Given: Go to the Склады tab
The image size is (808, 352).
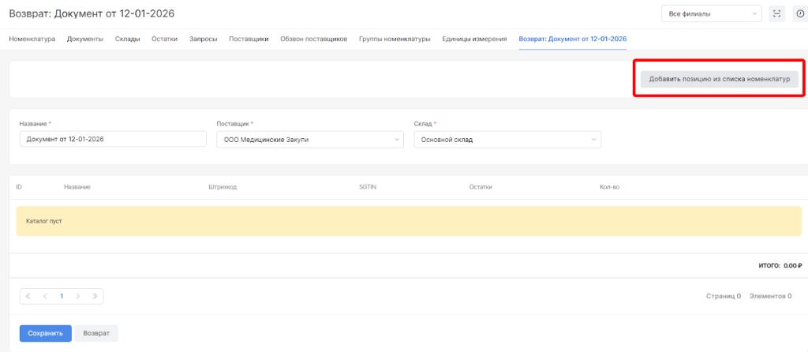Looking at the screenshot, I should tap(127, 39).
